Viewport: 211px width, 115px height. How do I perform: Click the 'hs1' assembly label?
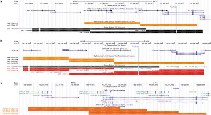coord(156,83)
